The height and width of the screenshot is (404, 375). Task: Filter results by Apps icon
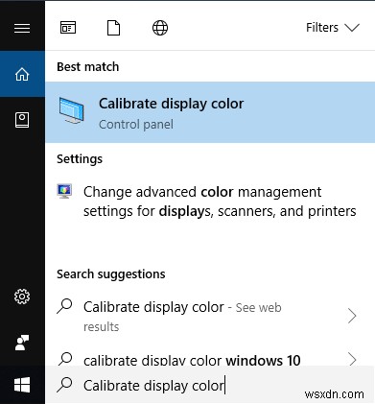[68, 28]
